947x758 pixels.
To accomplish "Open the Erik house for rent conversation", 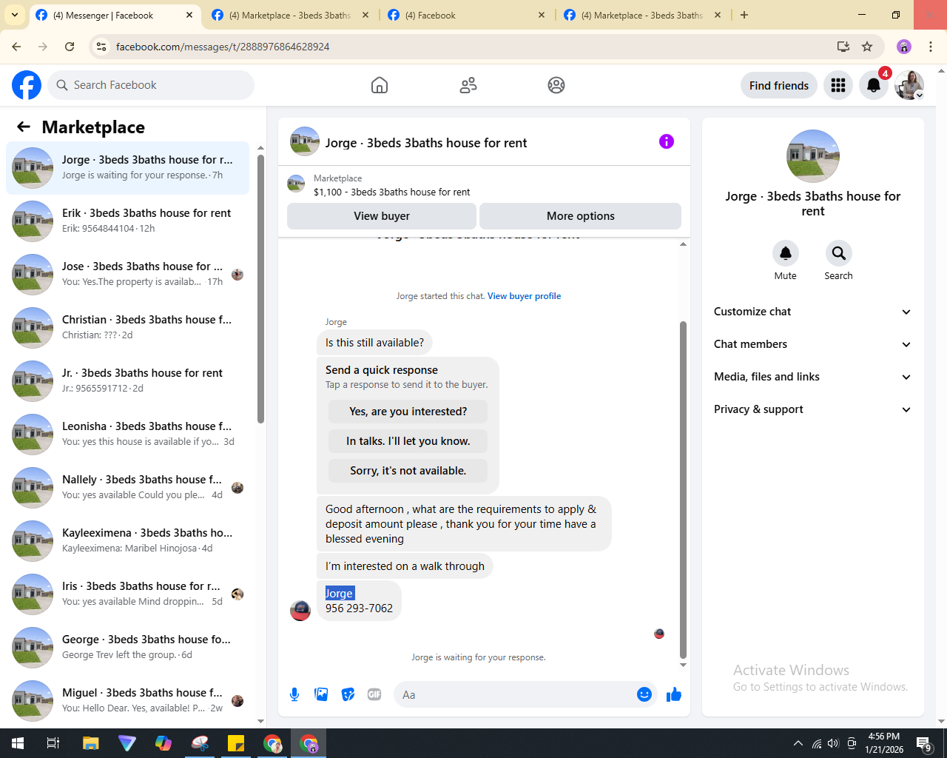I will coord(127,221).
